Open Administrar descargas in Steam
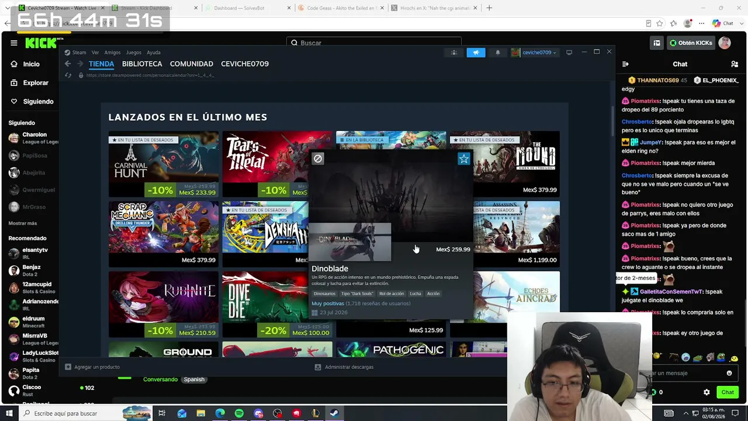The width and height of the screenshot is (748, 421). click(x=344, y=367)
